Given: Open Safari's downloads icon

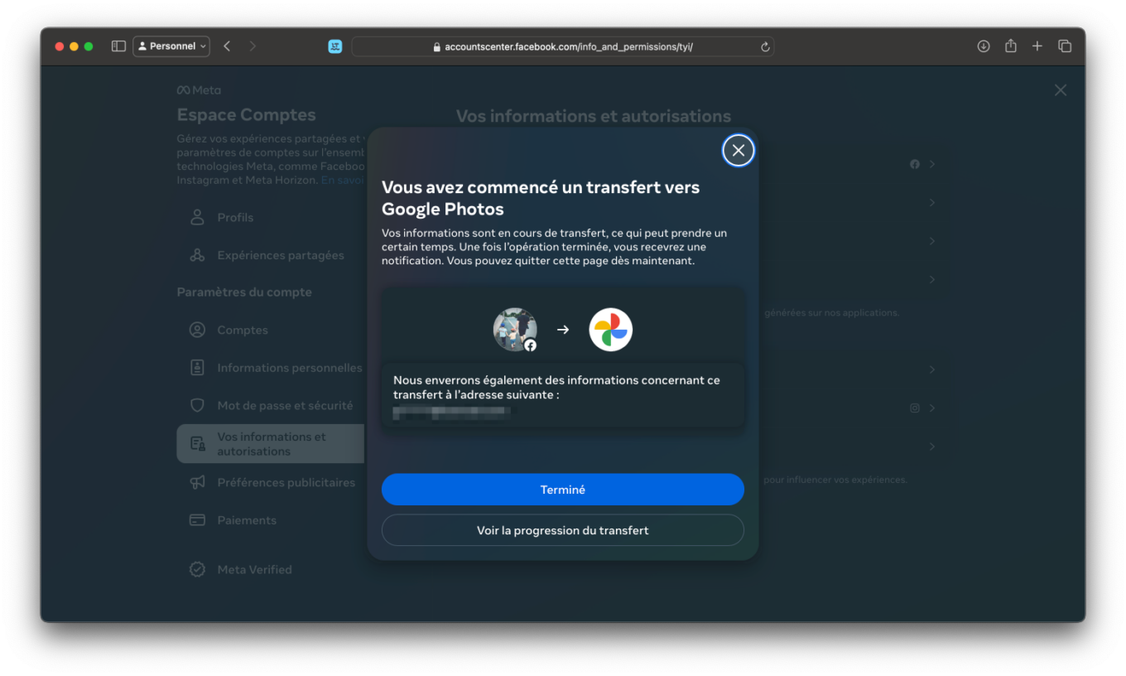Looking at the screenshot, I should [984, 46].
